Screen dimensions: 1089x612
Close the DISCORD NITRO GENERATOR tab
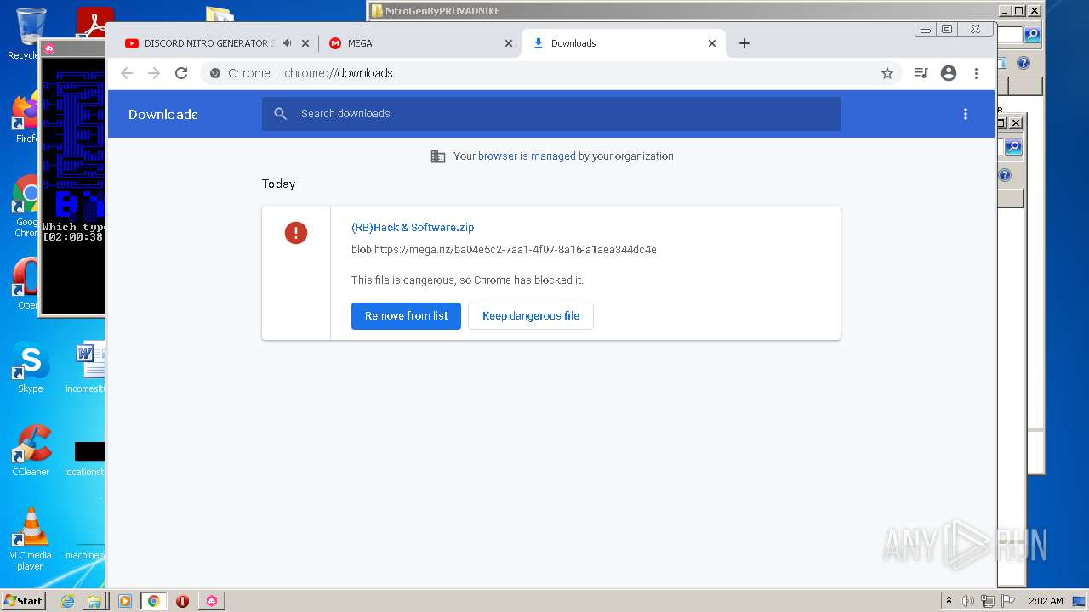point(305,43)
